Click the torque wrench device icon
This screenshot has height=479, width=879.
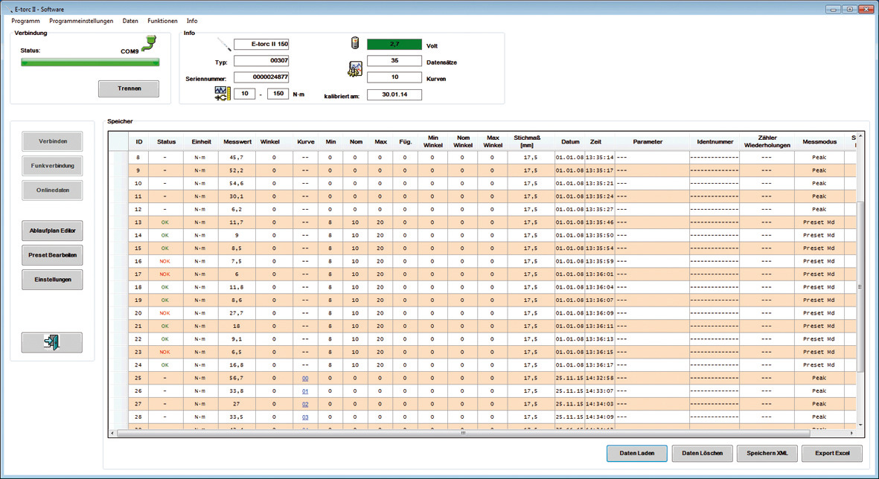click(x=224, y=45)
